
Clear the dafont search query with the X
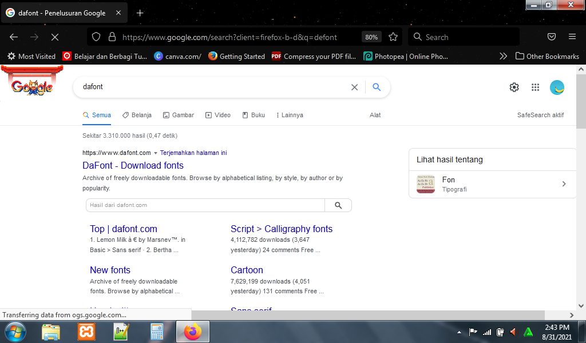pos(354,87)
